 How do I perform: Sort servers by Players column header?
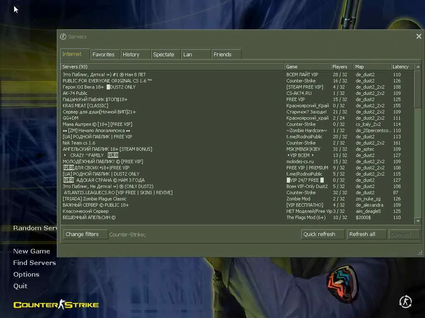tap(342, 67)
